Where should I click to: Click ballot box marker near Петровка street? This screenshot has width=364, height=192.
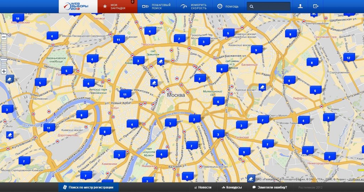coord(161,61)
